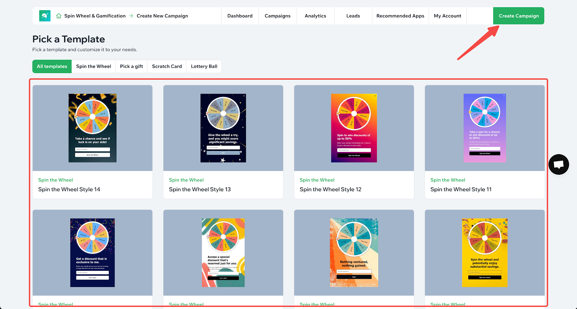Select Spin the Wheel Style 13 thumbnail
Image resolution: width=577 pixels, height=309 pixels.
coord(223,128)
